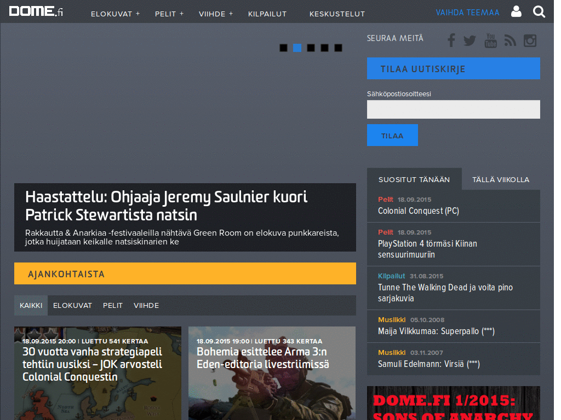Screen dimensions: 561x420
Task: Click the user account icon
Action: click(x=516, y=11)
